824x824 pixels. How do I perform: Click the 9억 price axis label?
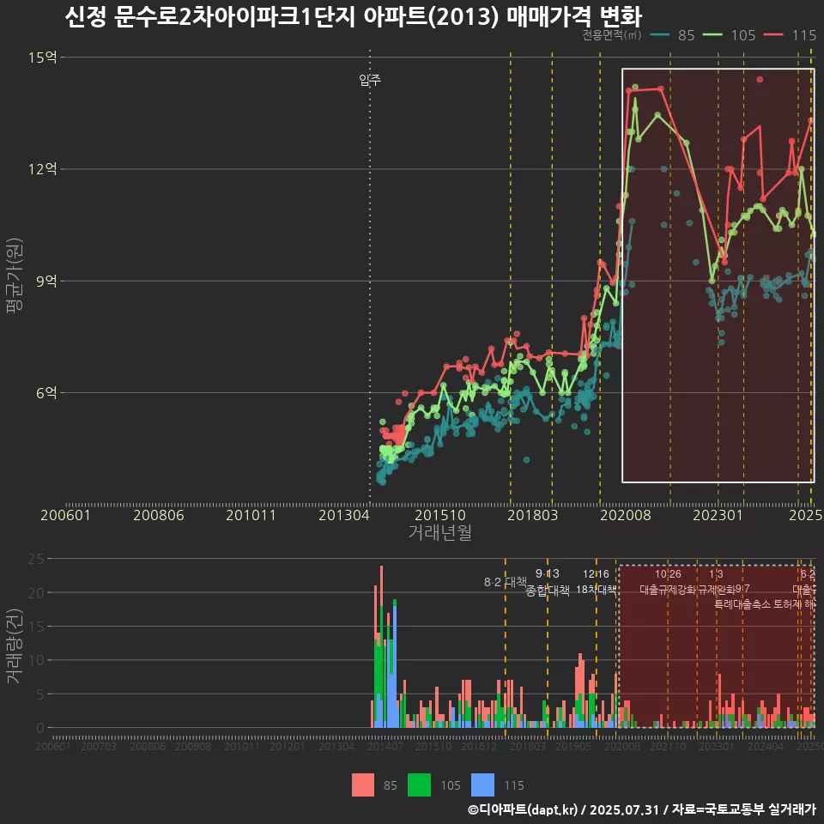[46, 281]
